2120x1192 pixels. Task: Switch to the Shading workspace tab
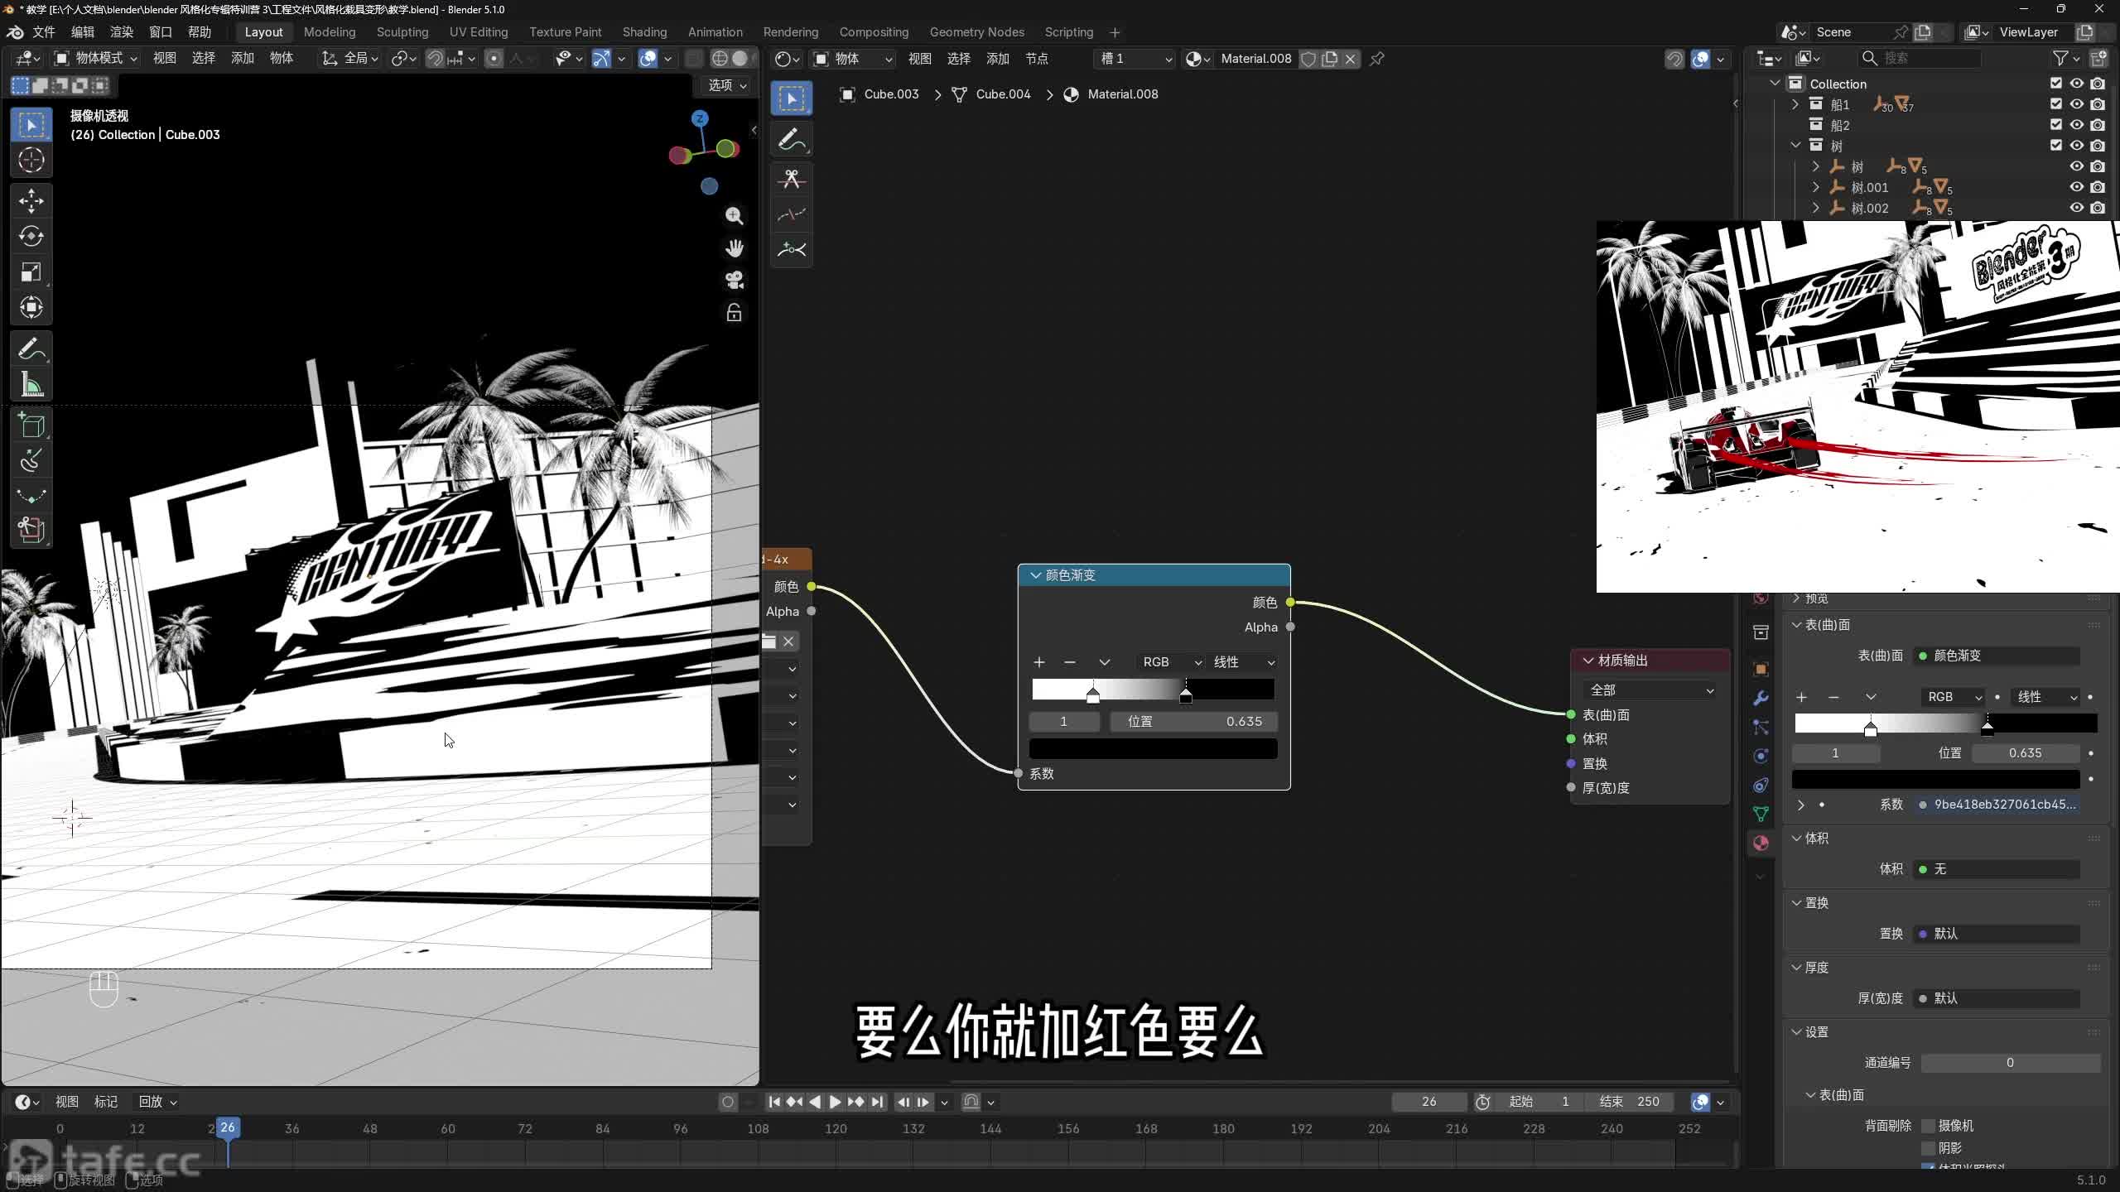point(644,32)
